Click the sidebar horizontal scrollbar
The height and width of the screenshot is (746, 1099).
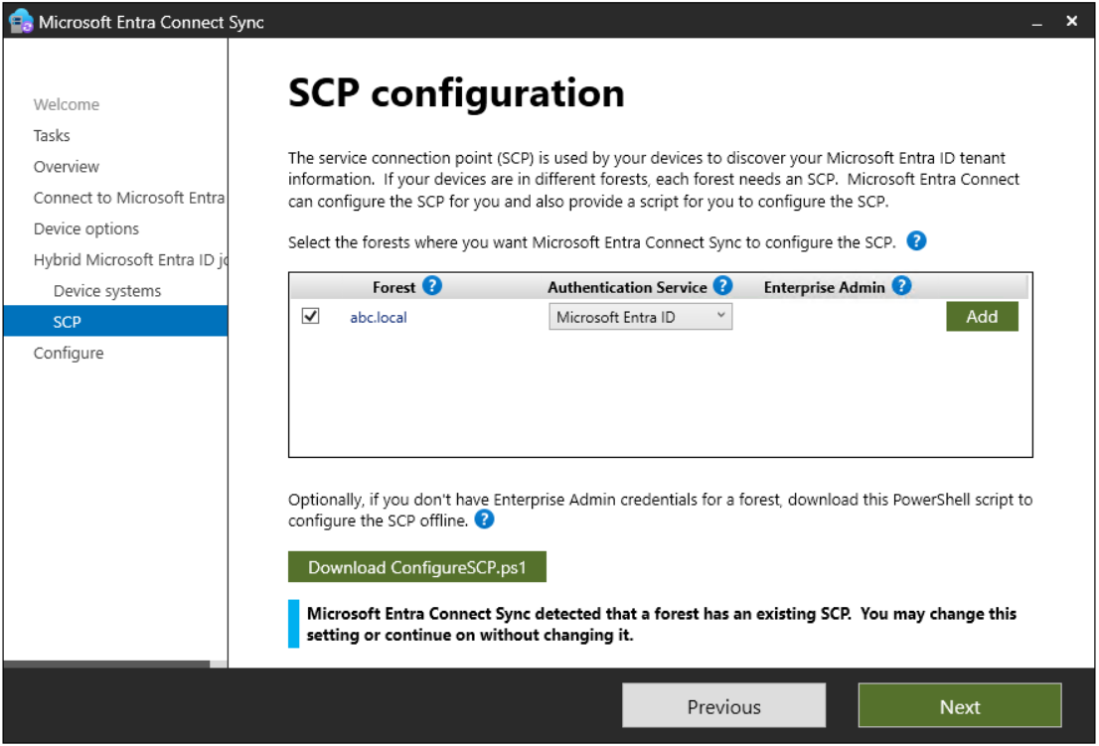coord(106,664)
